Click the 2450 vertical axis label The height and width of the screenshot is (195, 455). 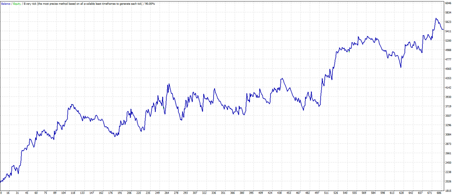[x=448, y=163]
